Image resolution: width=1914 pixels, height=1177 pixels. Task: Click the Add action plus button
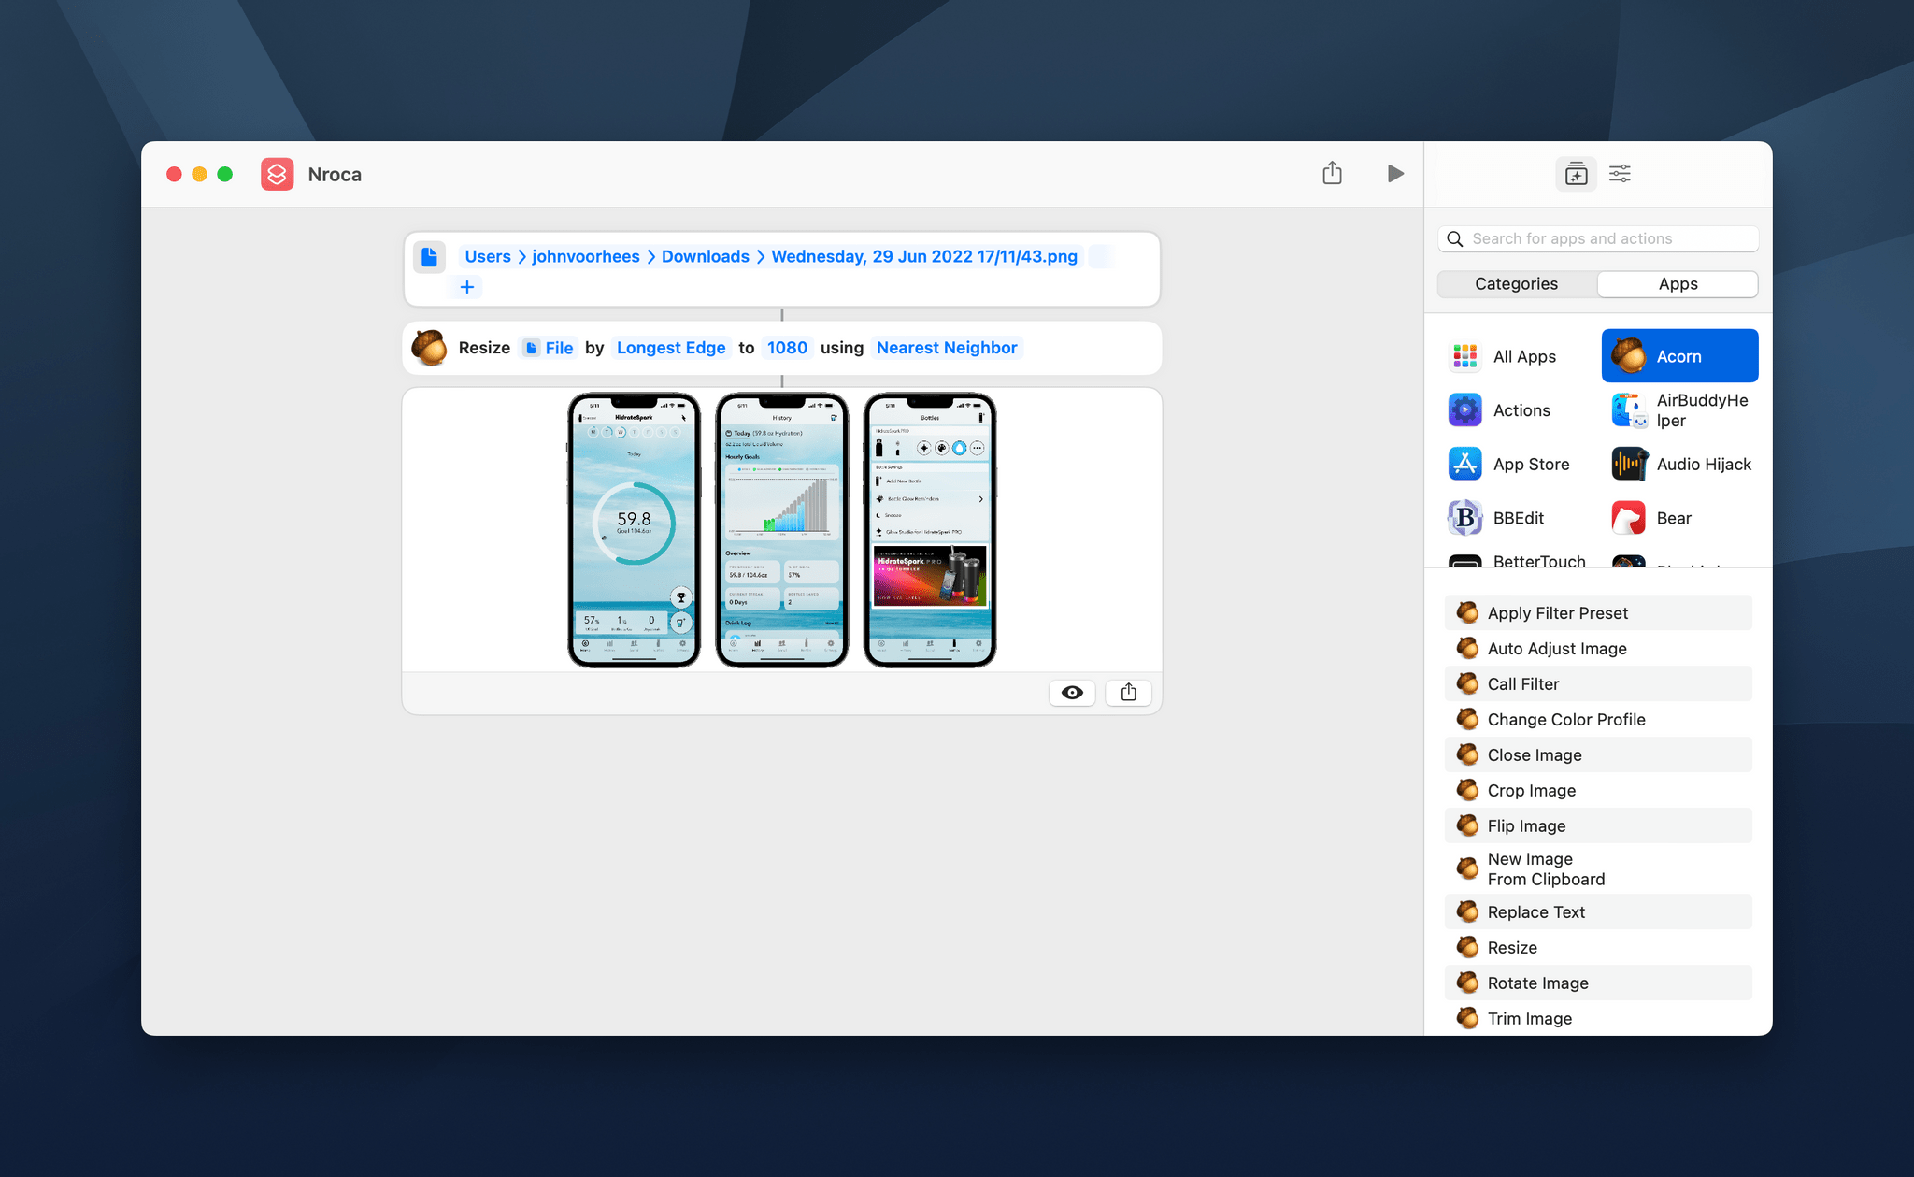(x=466, y=287)
